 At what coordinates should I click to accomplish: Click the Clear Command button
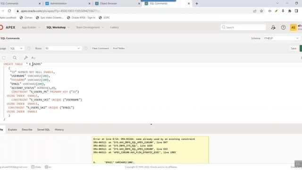(101, 48)
